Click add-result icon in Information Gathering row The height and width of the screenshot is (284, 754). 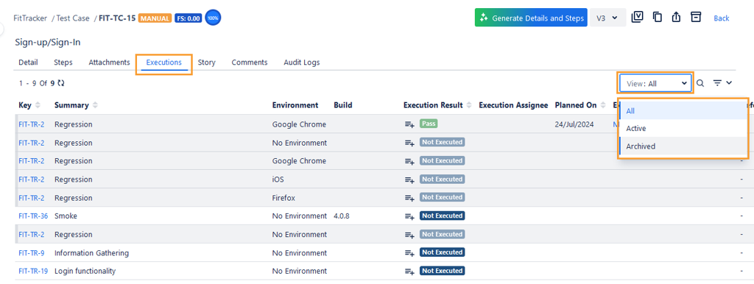pos(409,253)
